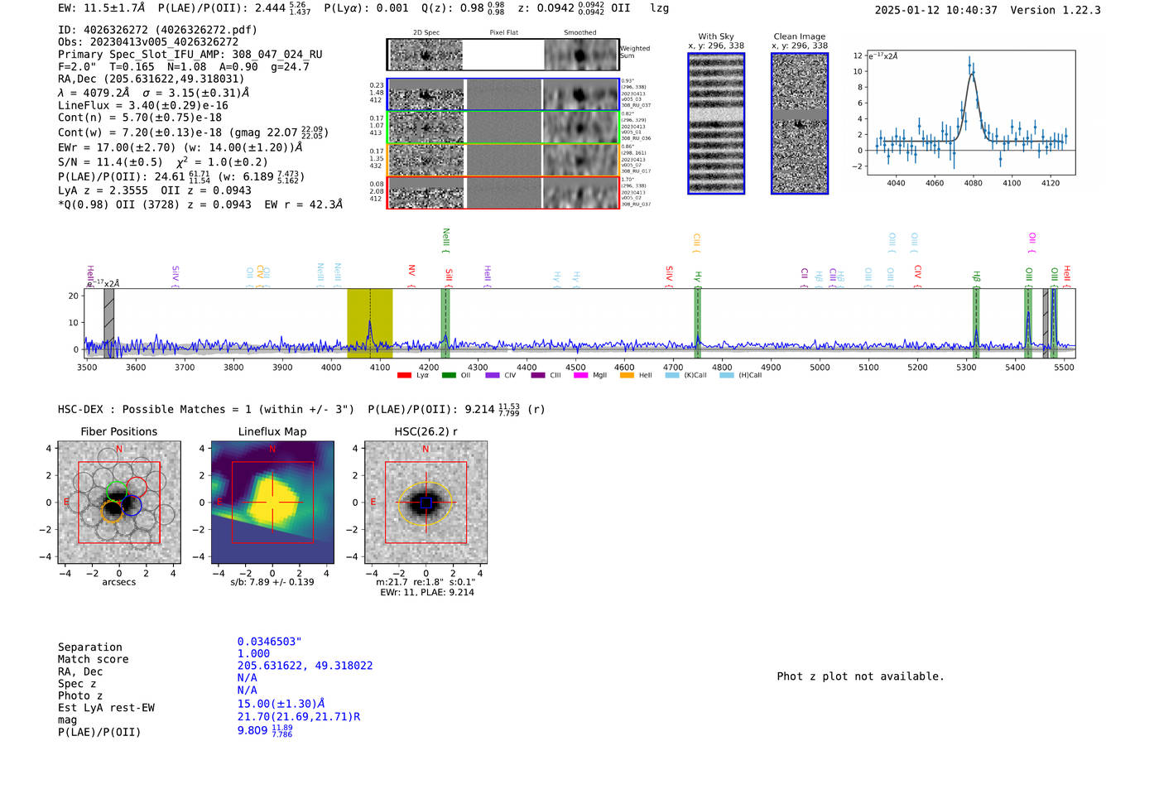Viewport: 1159px width, 789px height.
Task: Open the Clean Image cutout
Action: click(x=800, y=123)
